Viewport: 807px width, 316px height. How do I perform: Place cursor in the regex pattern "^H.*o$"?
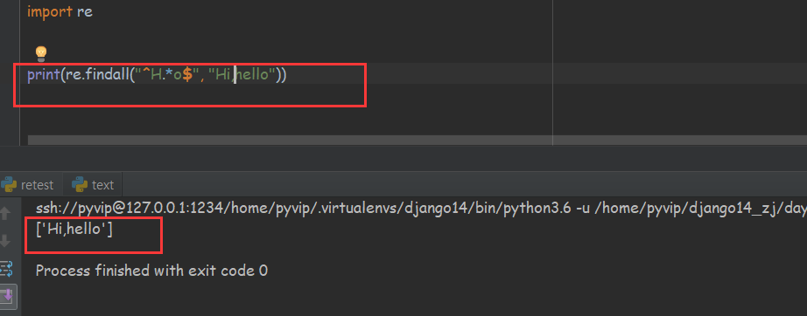165,75
